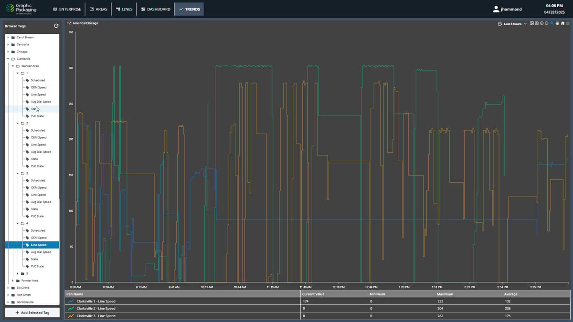The width and height of the screenshot is (573, 322).
Task: Click the Clarksville 1 pen line icon
Action: [x=71, y=301]
